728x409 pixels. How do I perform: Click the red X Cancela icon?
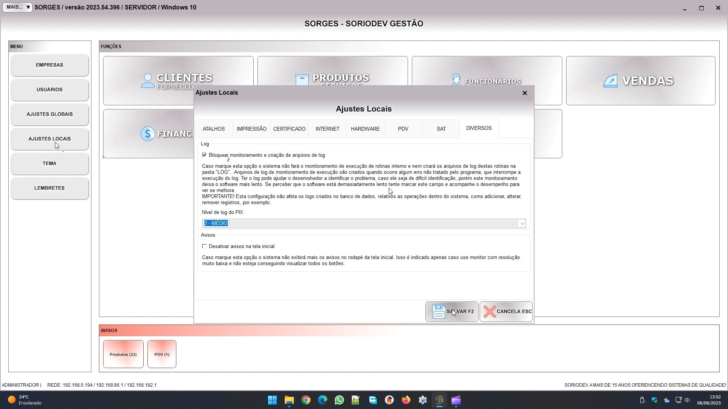(490, 312)
